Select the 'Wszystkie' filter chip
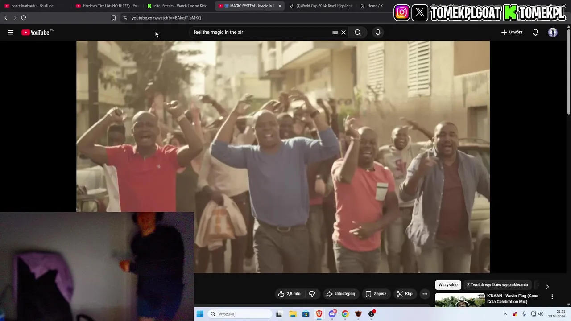 [448, 285]
